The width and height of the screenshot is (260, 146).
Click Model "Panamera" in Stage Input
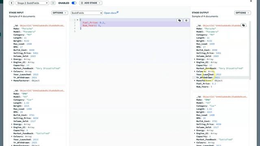pyautogui.click(x=24, y=32)
